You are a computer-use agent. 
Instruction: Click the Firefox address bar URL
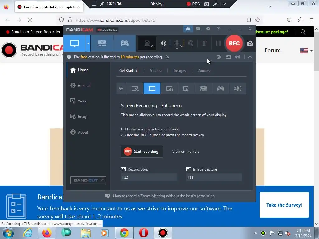click(116, 20)
